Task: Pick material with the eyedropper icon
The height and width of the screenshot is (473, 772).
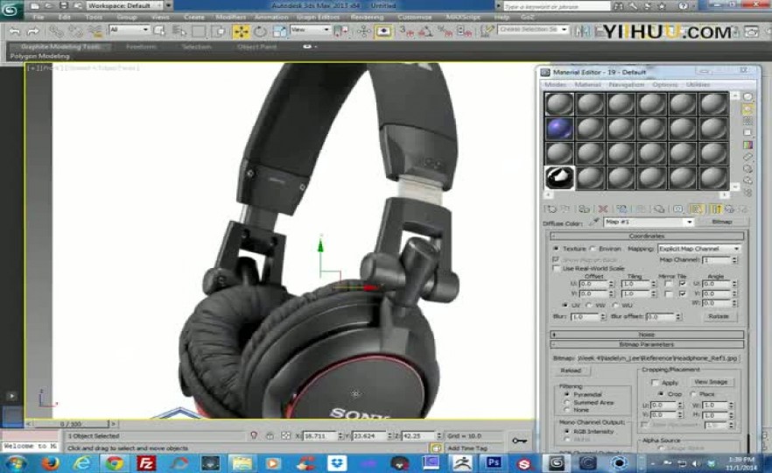Action: (x=594, y=222)
